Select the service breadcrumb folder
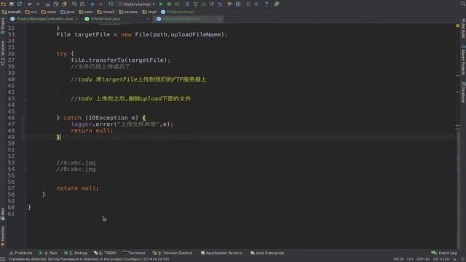The width and height of the screenshot is (466, 262). point(128,12)
